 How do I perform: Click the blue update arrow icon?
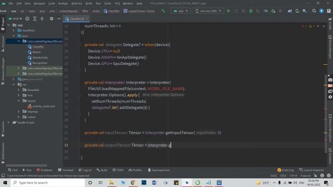tap(322, 11)
